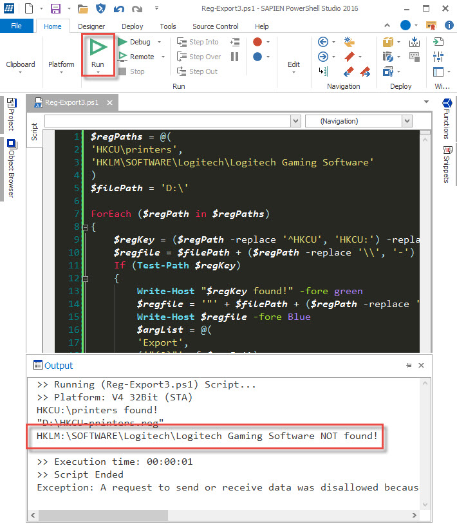
Task: Click the run-to-cursor indent arrow icon
Action: (x=234, y=42)
